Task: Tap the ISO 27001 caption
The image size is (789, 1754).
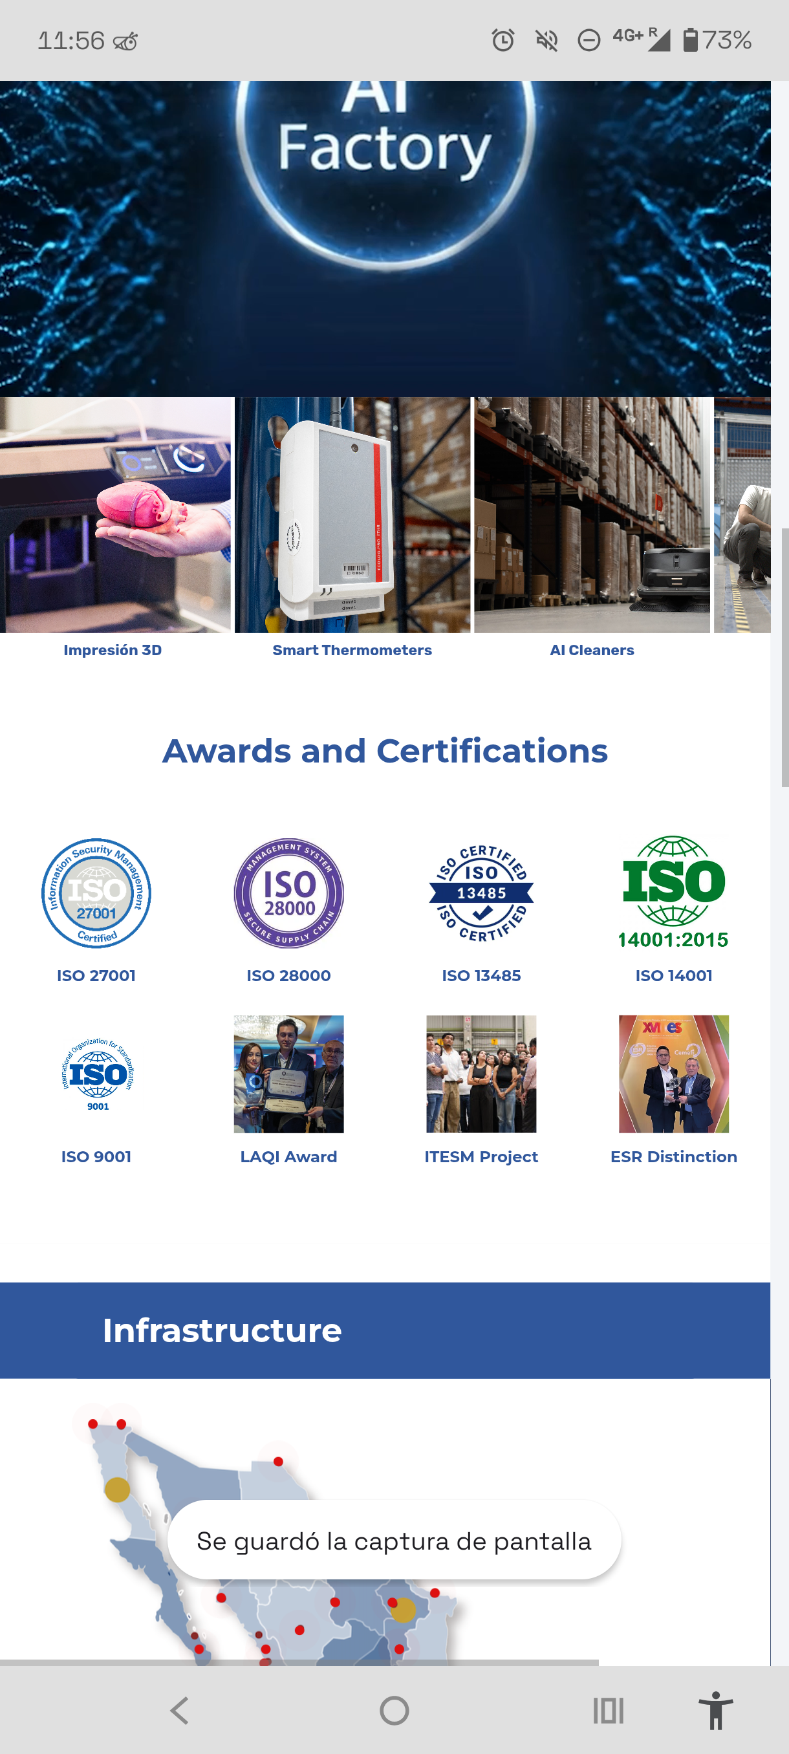Action: click(x=96, y=976)
